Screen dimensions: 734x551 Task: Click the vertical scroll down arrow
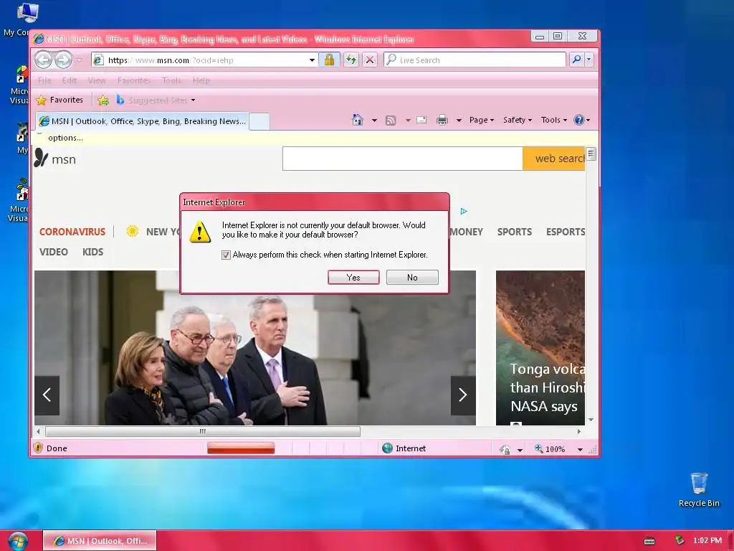(591, 419)
